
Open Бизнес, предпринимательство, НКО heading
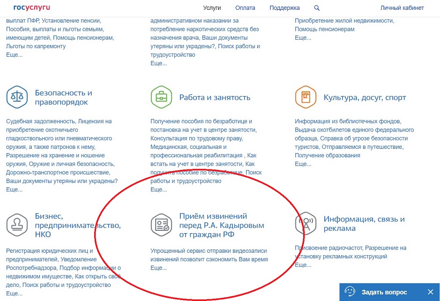pos(78,225)
